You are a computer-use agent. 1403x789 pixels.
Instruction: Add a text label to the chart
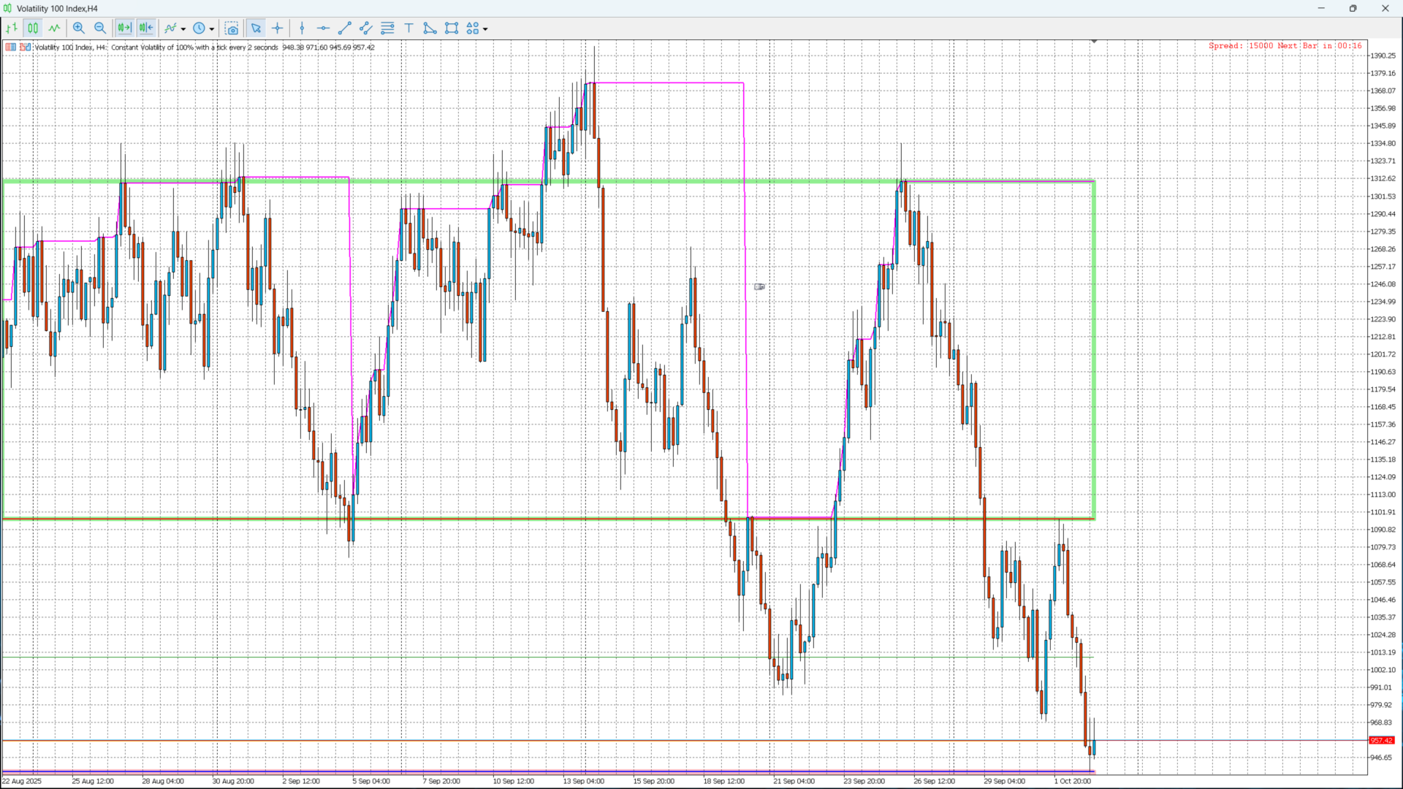pos(409,28)
